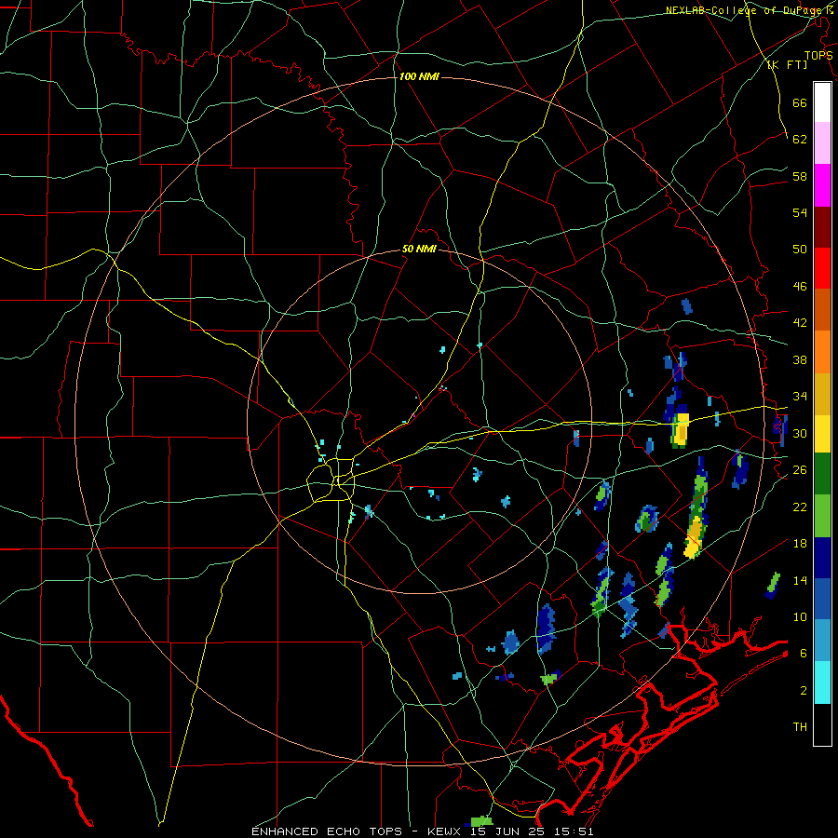The width and height of the screenshot is (838, 838).
Task: Click the legend value 54
Action: point(800,212)
